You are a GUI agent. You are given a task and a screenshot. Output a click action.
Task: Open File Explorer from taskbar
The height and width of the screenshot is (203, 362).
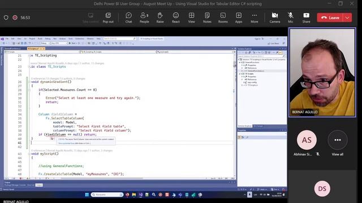(x=134, y=195)
